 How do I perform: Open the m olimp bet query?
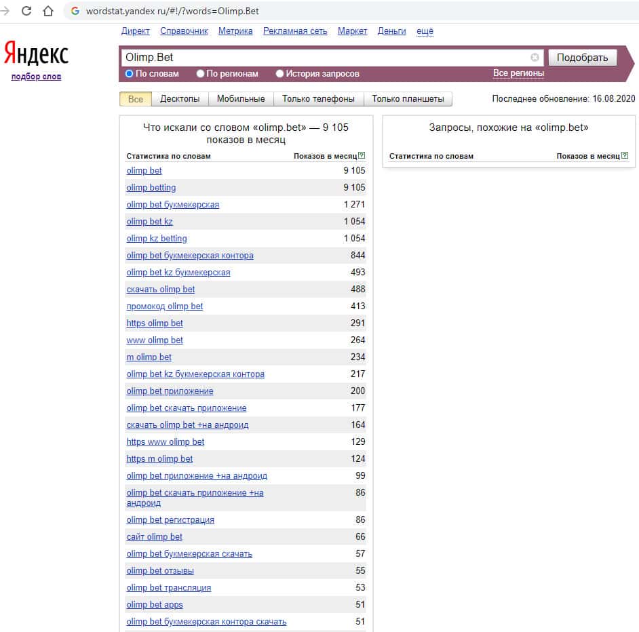point(149,357)
